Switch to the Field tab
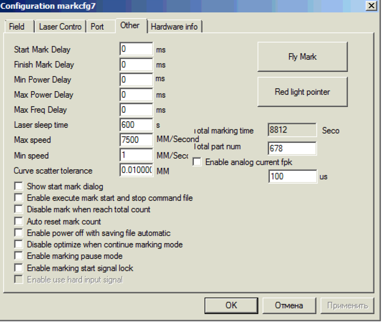Screen dimensions: 383x322 click(x=17, y=26)
